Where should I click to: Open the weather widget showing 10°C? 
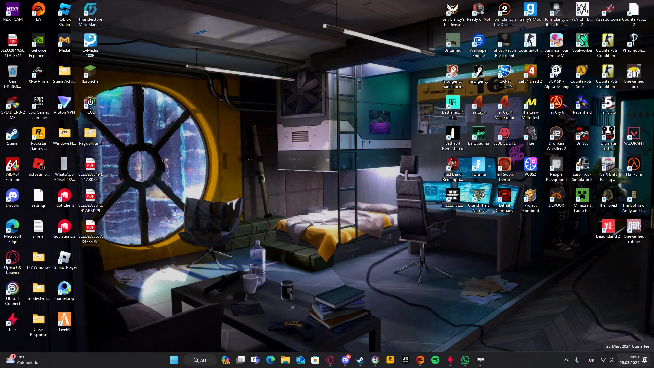22,360
